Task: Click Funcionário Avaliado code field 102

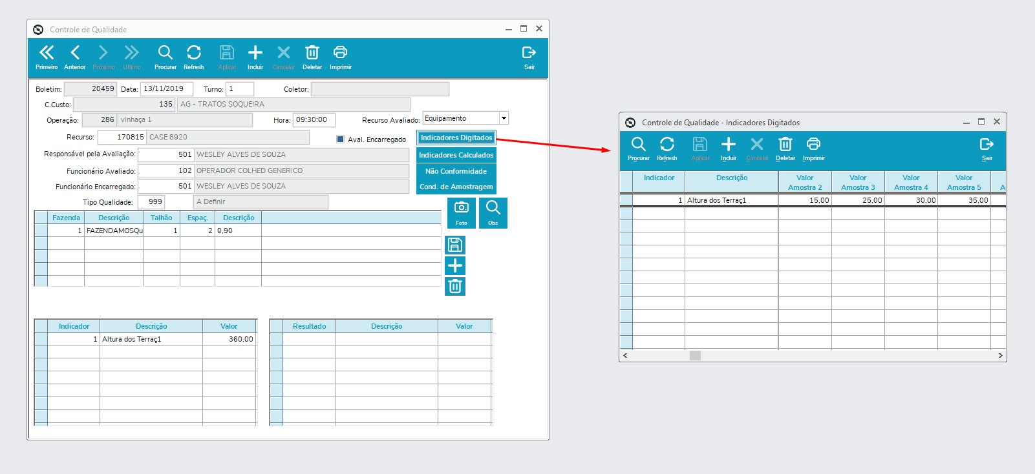Action: [165, 171]
